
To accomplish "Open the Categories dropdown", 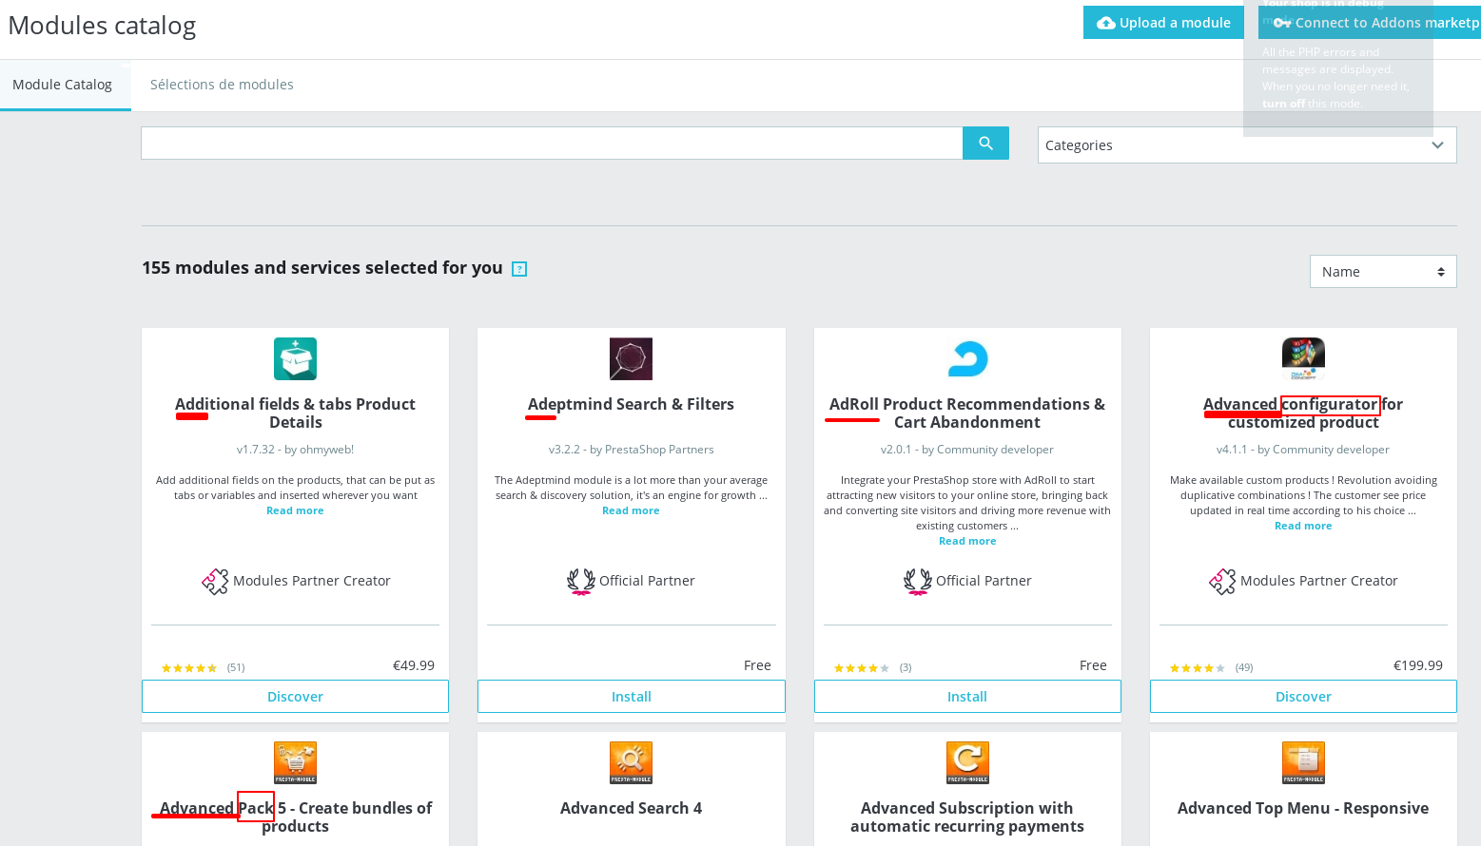I will pos(1247,144).
